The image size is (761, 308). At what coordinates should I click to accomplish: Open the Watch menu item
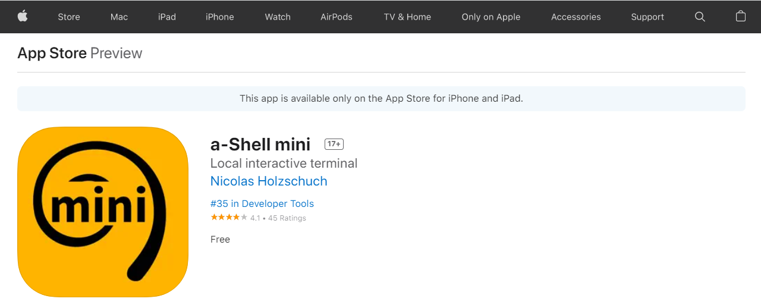click(x=278, y=17)
